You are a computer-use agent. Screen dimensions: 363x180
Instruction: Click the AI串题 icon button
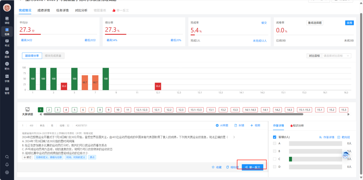[222, 126]
